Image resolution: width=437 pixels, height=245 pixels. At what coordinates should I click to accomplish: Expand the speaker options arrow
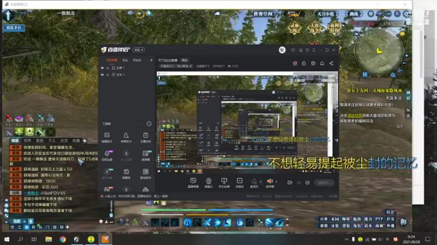pyautogui.click(x=276, y=182)
